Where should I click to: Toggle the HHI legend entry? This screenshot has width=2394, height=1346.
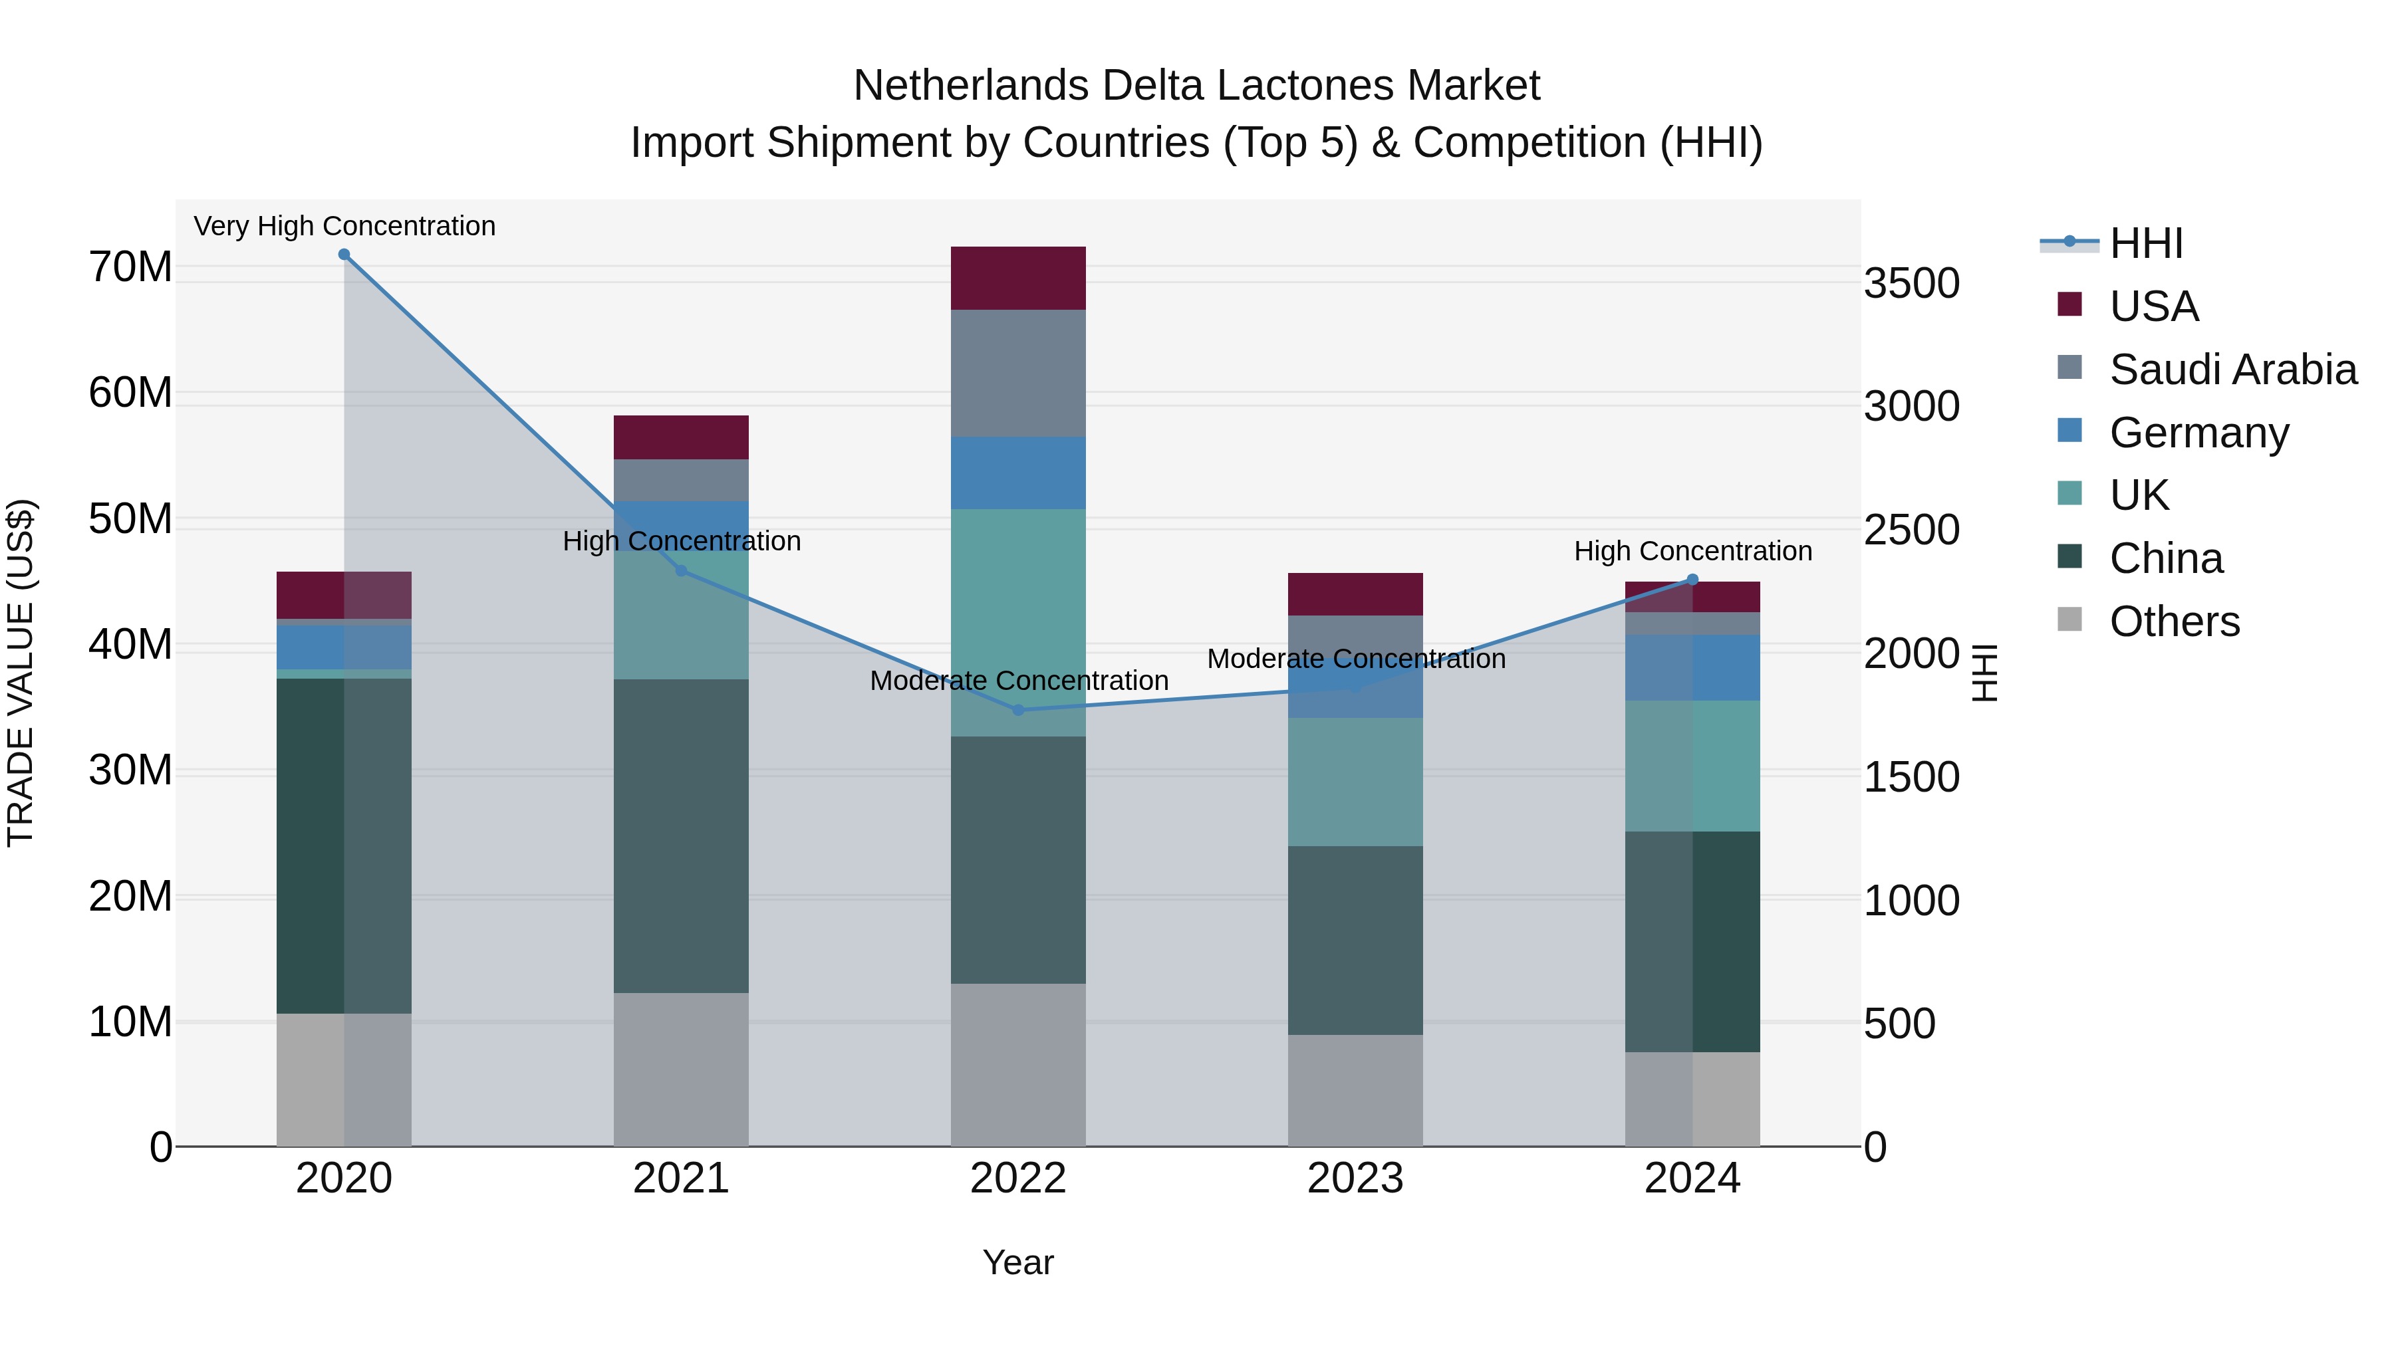[2111, 243]
